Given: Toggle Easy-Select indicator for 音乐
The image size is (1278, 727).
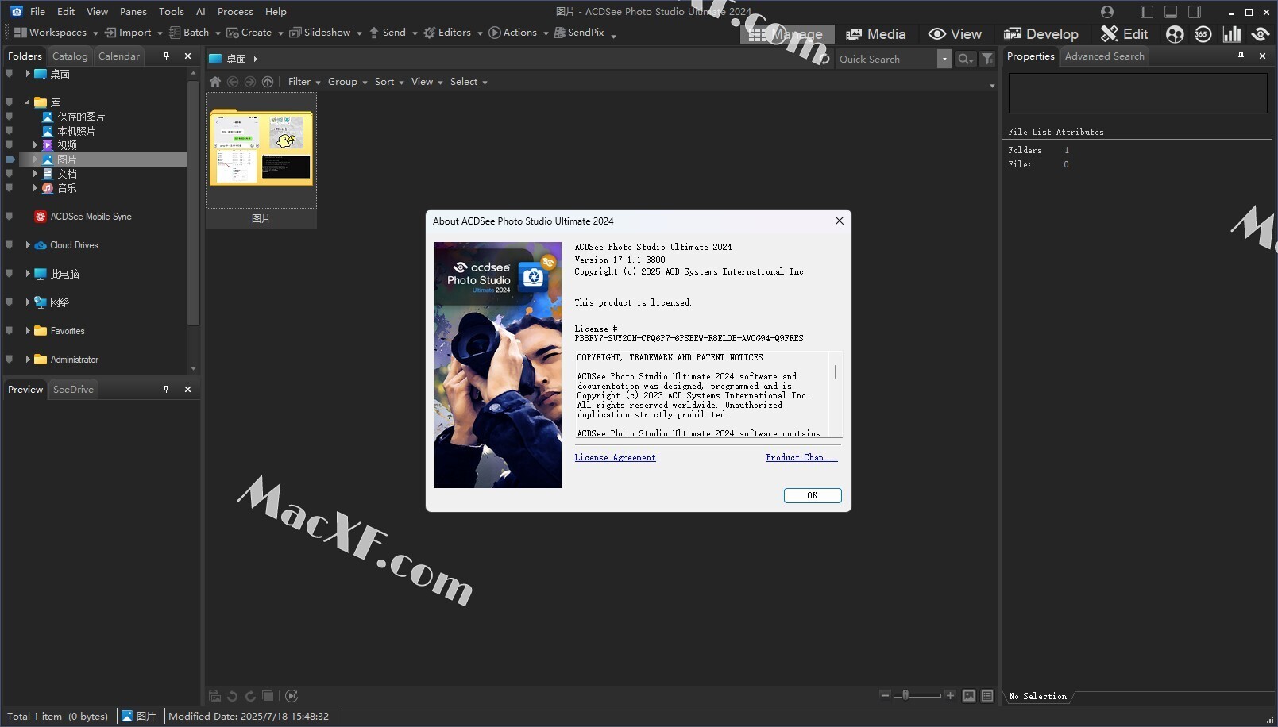Looking at the screenshot, I should (x=10, y=188).
